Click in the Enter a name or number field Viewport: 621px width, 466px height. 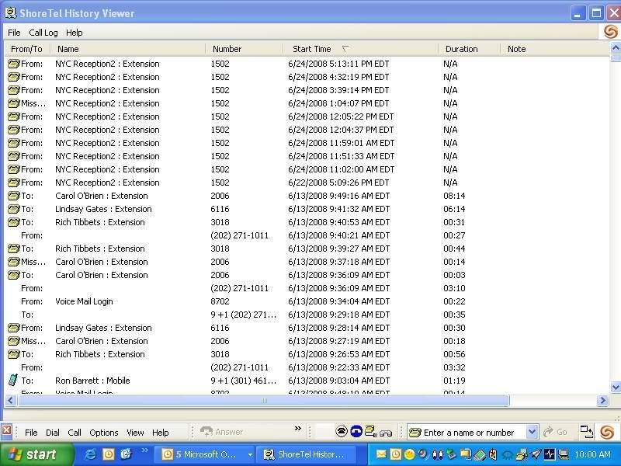point(467,433)
